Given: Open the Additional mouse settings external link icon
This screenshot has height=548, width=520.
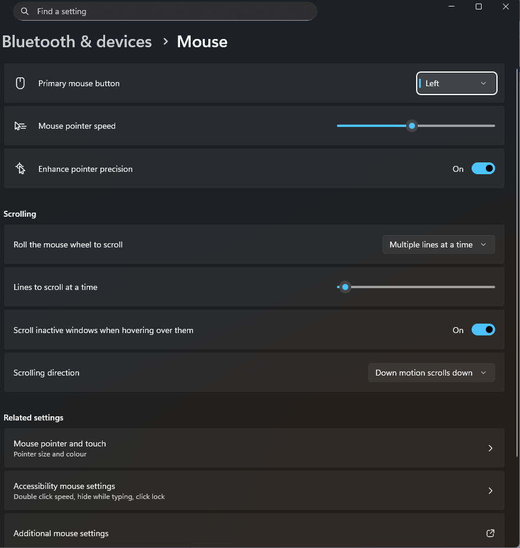Looking at the screenshot, I should (490, 533).
